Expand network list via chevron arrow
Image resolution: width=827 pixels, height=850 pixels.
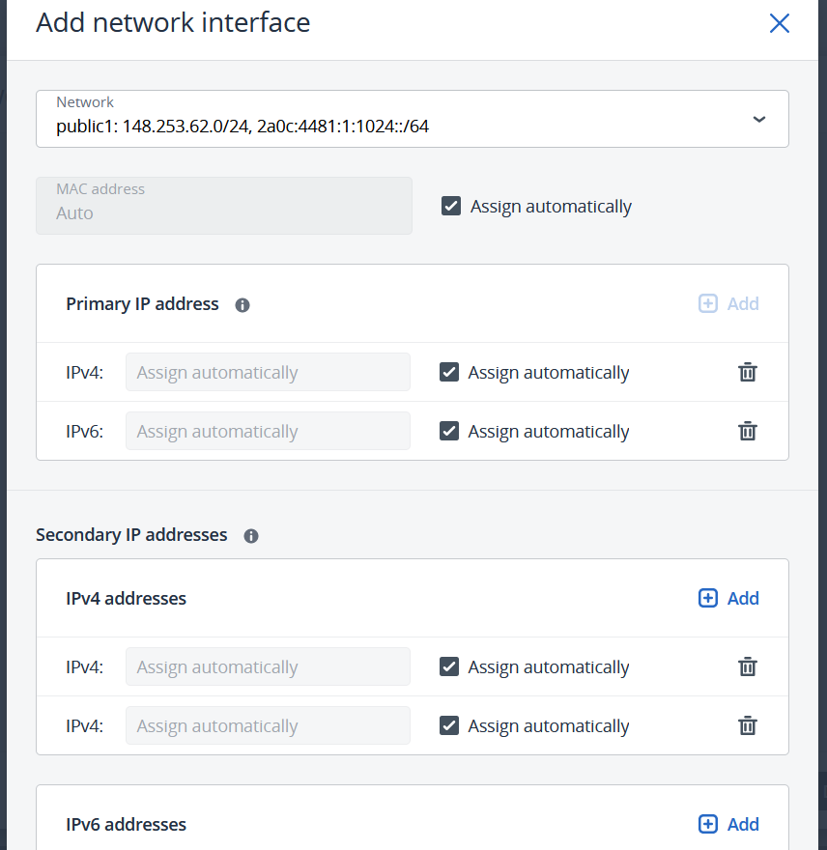click(759, 119)
